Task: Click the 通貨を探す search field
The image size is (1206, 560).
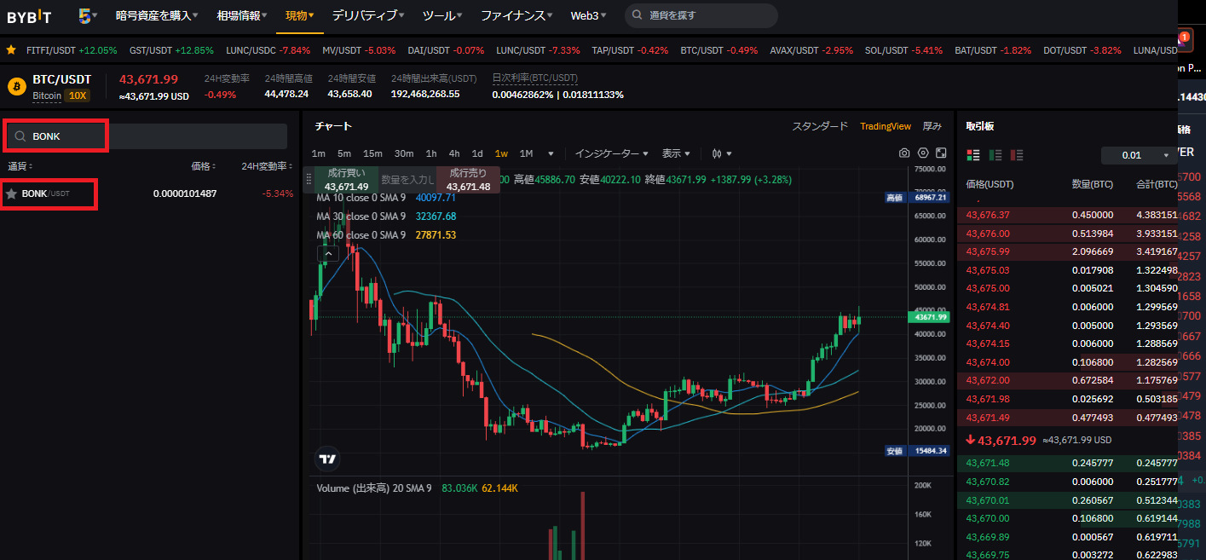Action: [701, 15]
